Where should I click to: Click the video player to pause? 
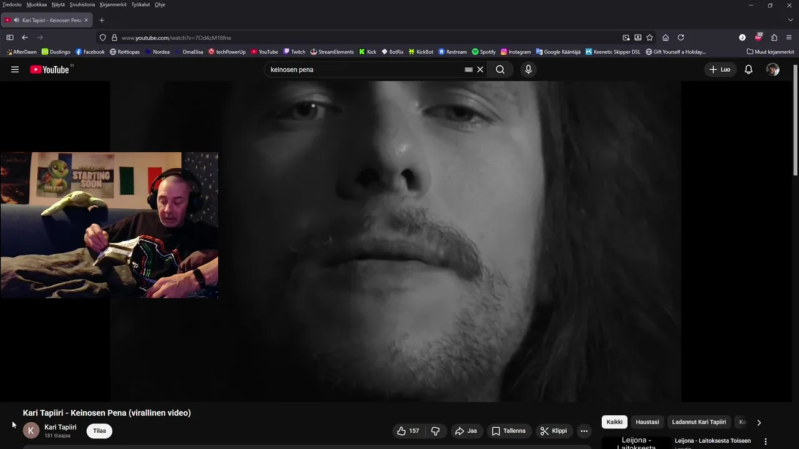(x=395, y=241)
